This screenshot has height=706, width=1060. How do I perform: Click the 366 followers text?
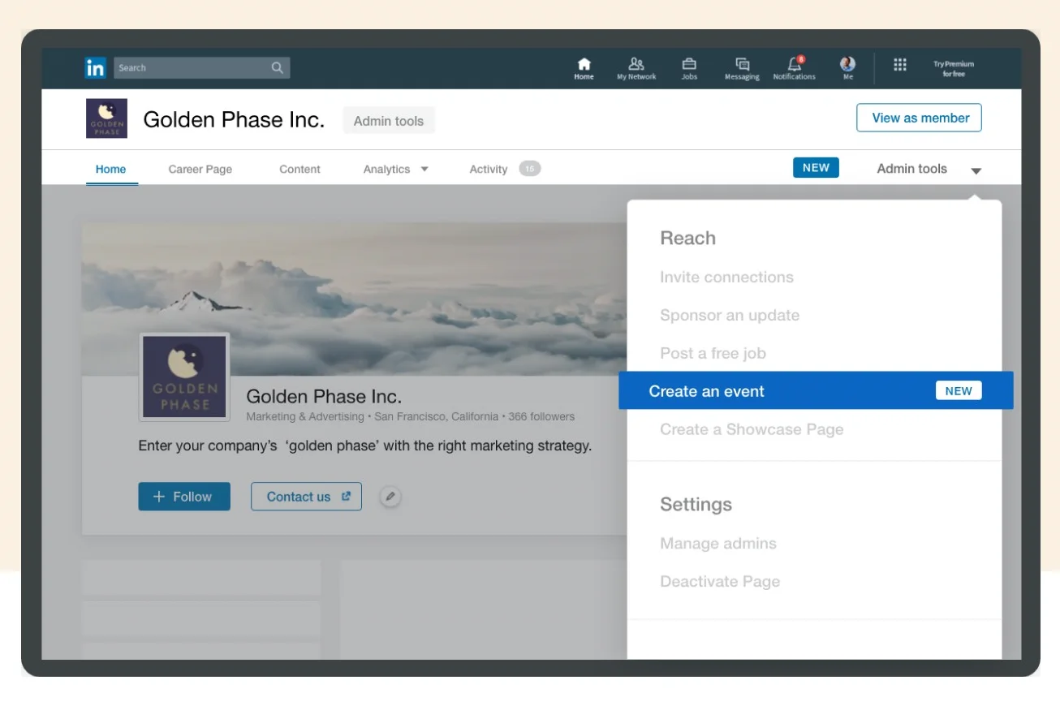point(541,416)
